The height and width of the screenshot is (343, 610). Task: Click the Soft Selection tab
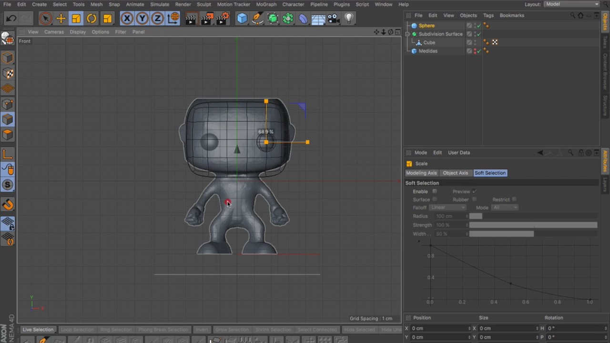[490, 173]
